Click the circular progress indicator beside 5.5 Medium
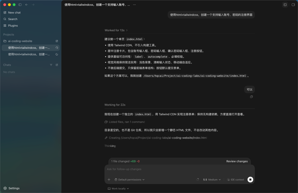Screen dimensions: 298x193 coord(198,180)
